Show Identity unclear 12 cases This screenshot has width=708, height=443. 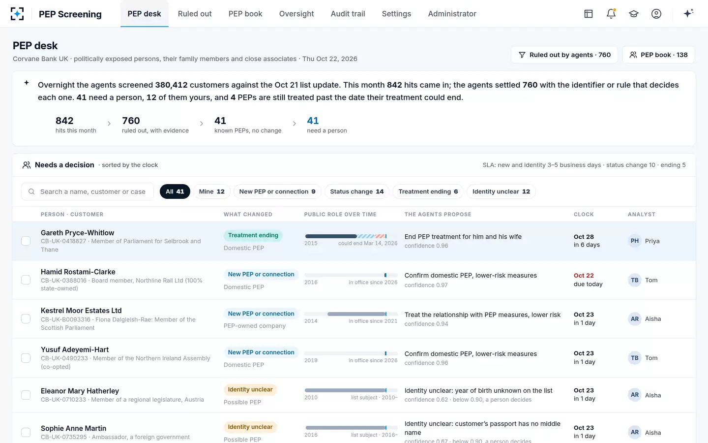(x=501, y=191)
